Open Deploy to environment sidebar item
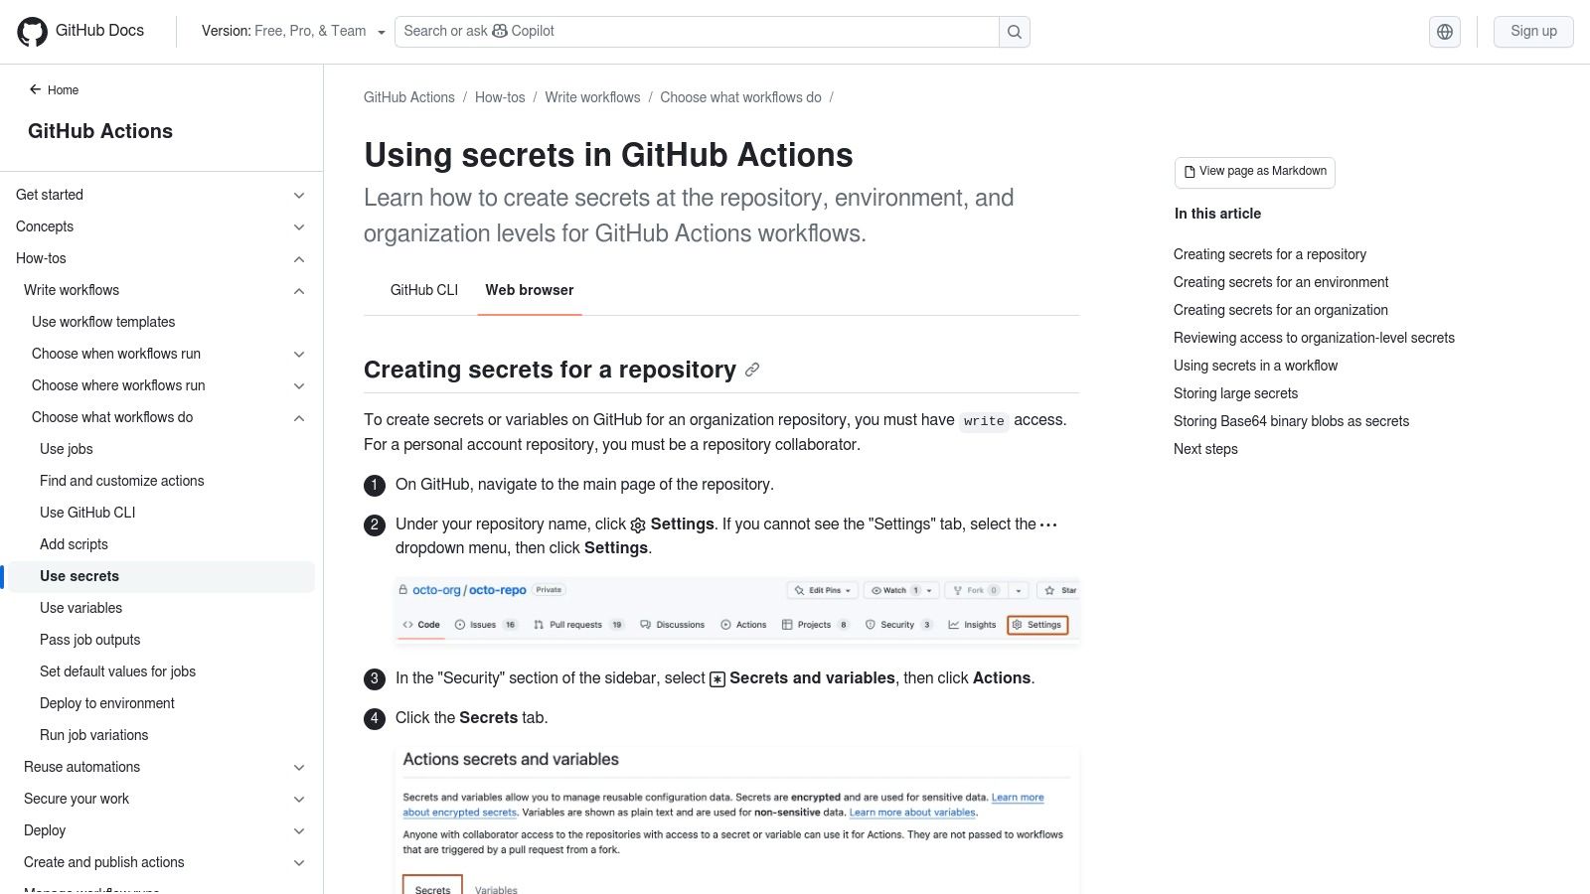The image size is (1590, 894). point(107,703)
